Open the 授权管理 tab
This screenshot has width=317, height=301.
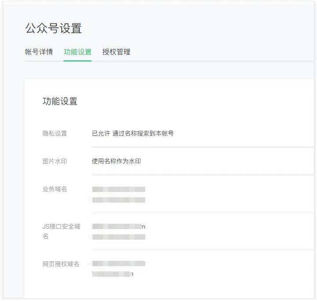click(x=116, y=52)
